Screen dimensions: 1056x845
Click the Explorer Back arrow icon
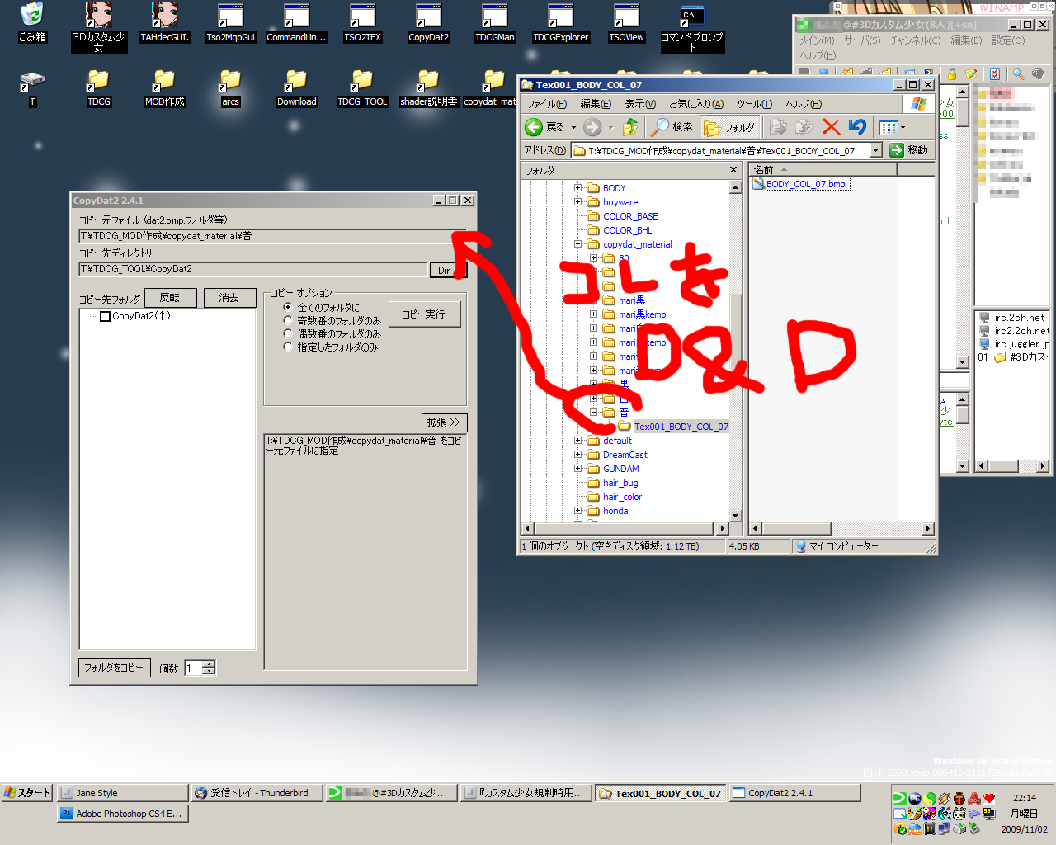click(x=535, y=127)
